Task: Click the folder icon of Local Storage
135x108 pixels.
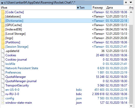Action: (x=3, y=34)
